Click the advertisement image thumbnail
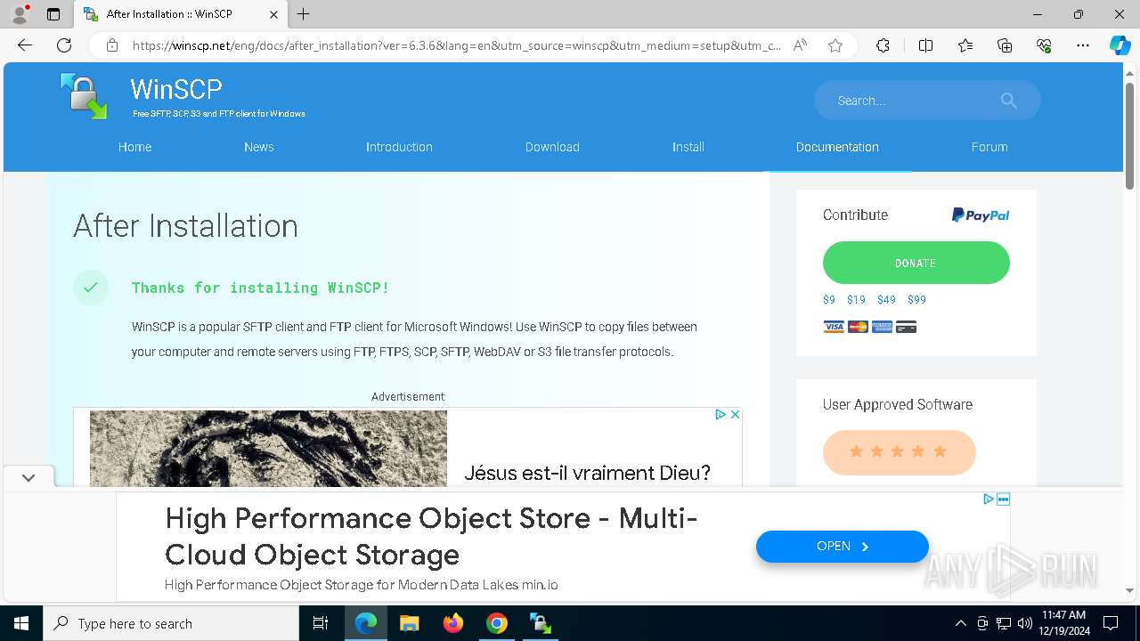Image resolution: width=1140 pixels, height=641 pixels. coord(268,449)
